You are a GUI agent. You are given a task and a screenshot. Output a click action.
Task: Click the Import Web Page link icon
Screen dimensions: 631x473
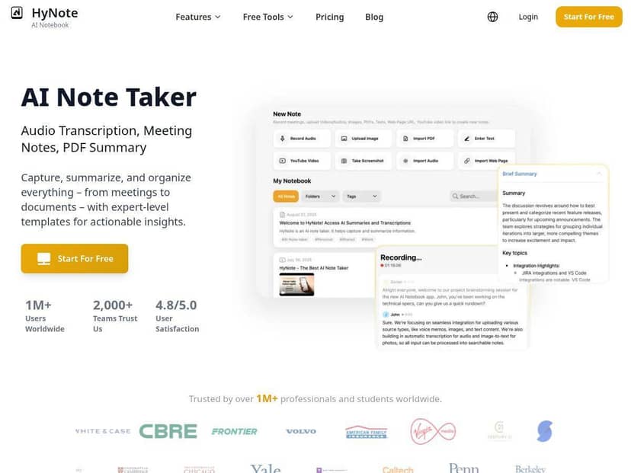click(466, 161)
